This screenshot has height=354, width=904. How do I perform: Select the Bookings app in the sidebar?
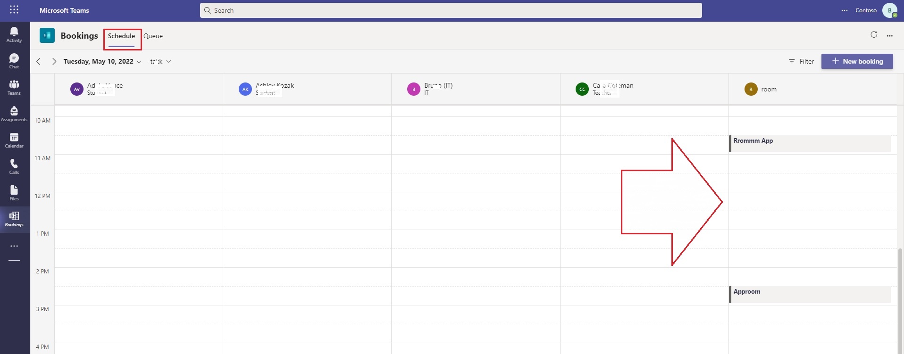coord(14,219)
